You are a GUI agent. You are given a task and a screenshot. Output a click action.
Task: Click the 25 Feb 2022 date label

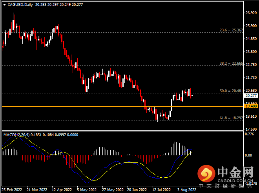coord(12,190)
